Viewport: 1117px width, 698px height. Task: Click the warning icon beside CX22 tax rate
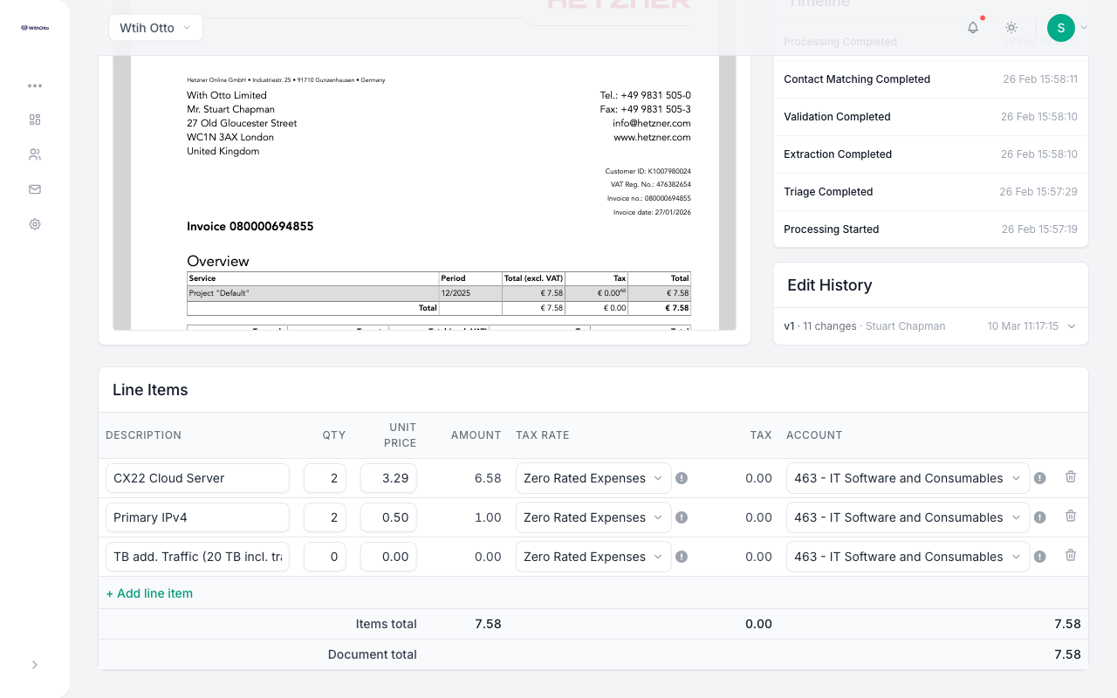tap(682, 478)
